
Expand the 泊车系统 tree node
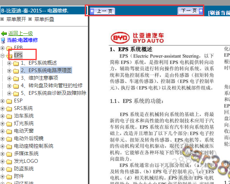tap(2, 116)
